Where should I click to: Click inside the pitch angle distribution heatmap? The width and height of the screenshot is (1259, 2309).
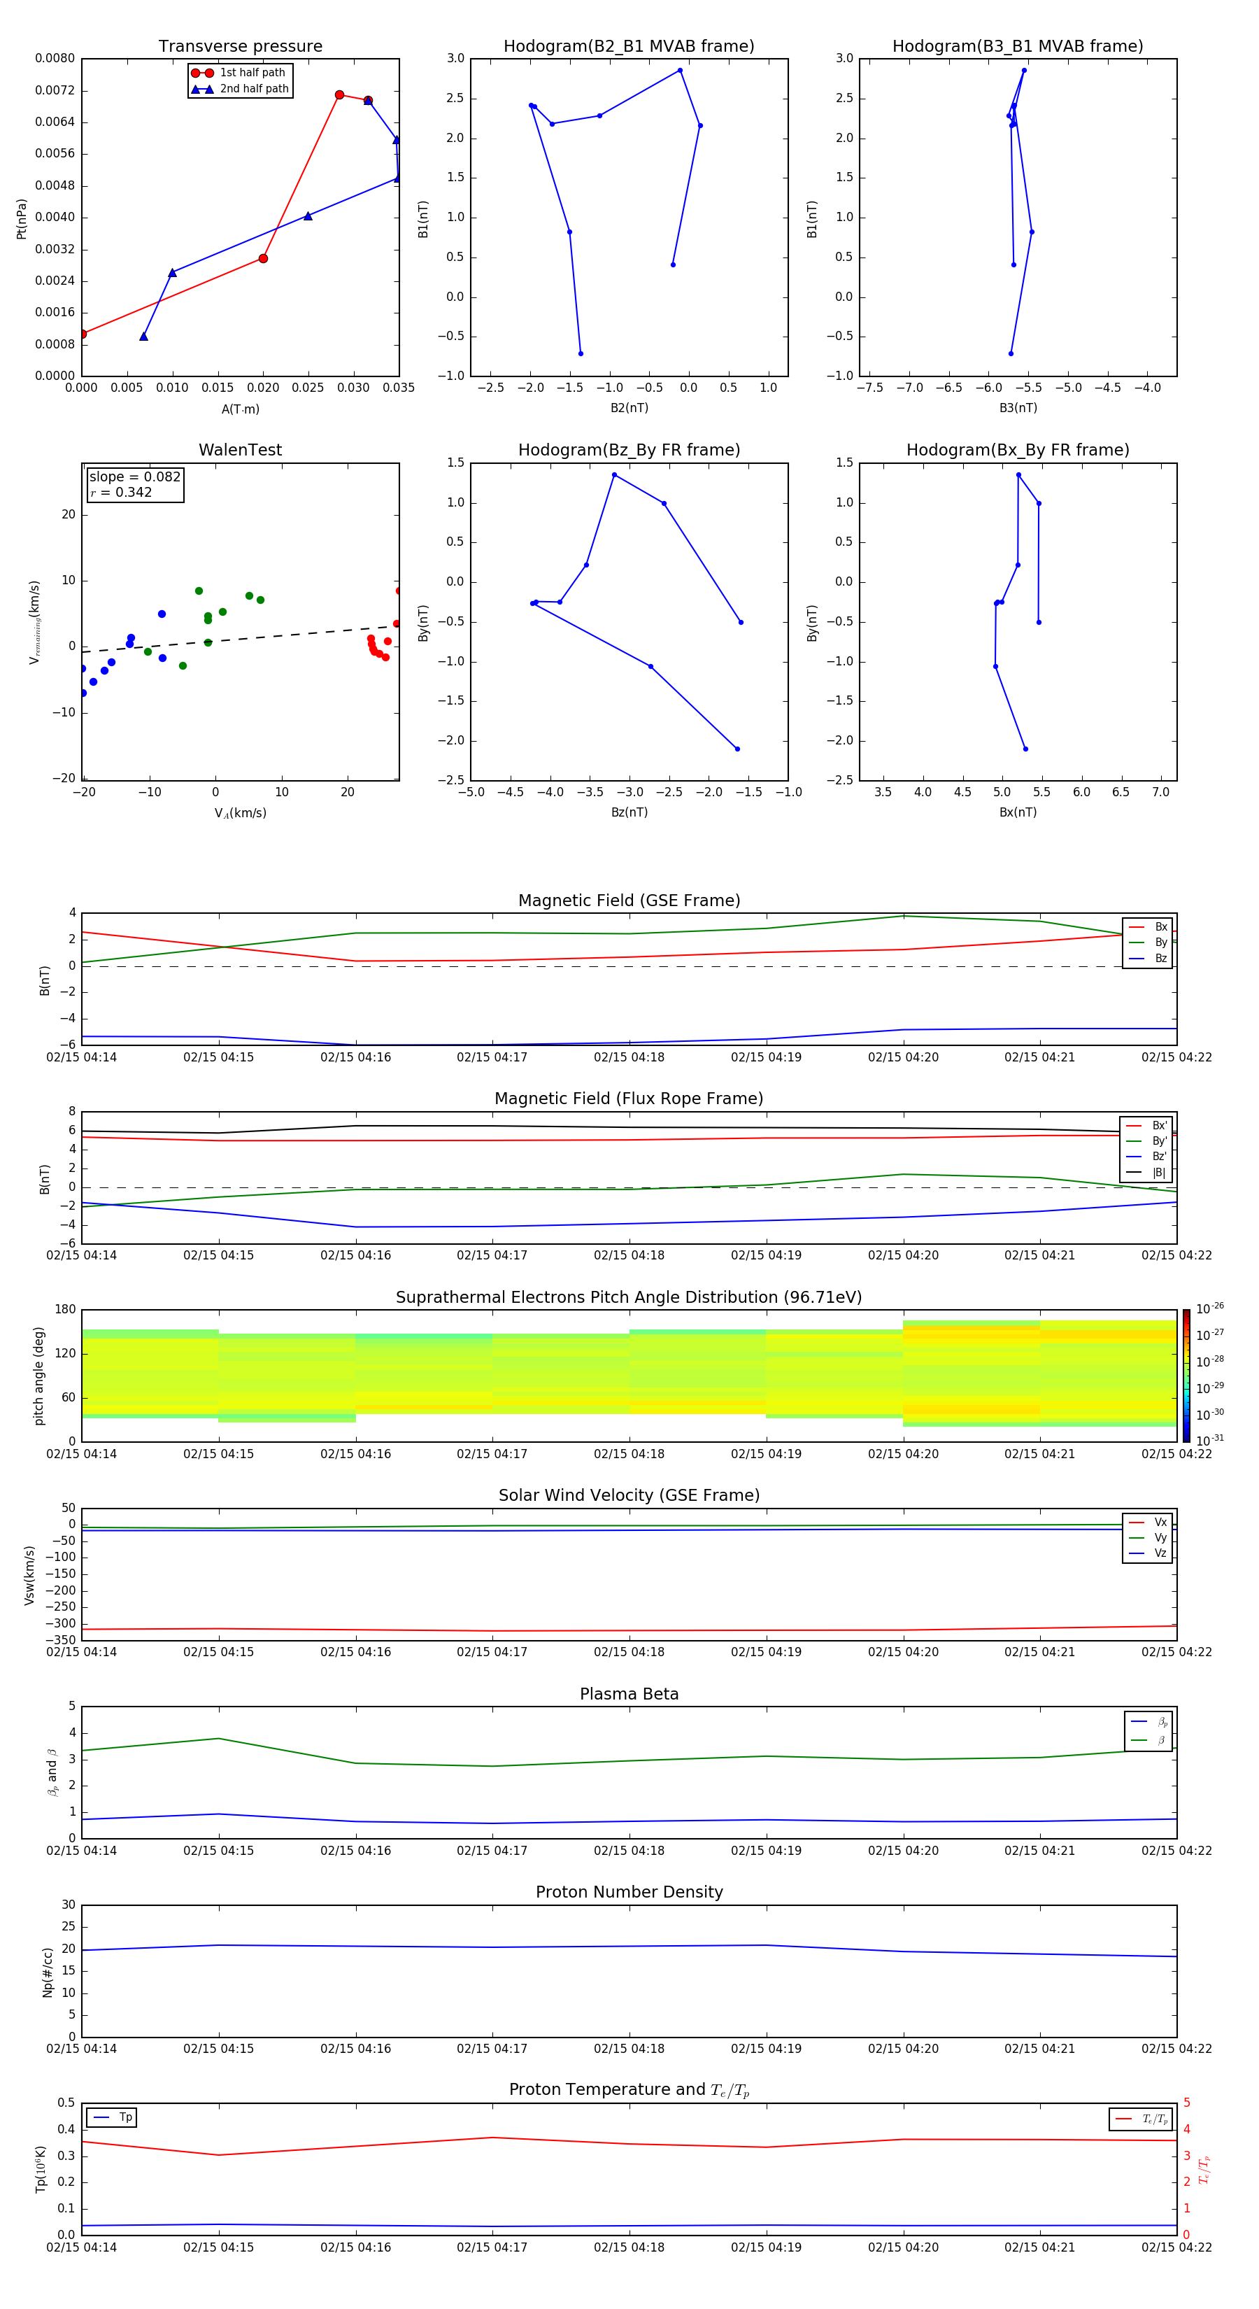(629, 1376)
